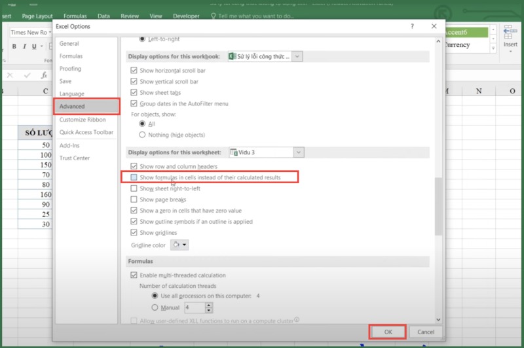Click the lightbulb Tell me icon
Viewport: 524px width, 348px height.
pos(214,16)
